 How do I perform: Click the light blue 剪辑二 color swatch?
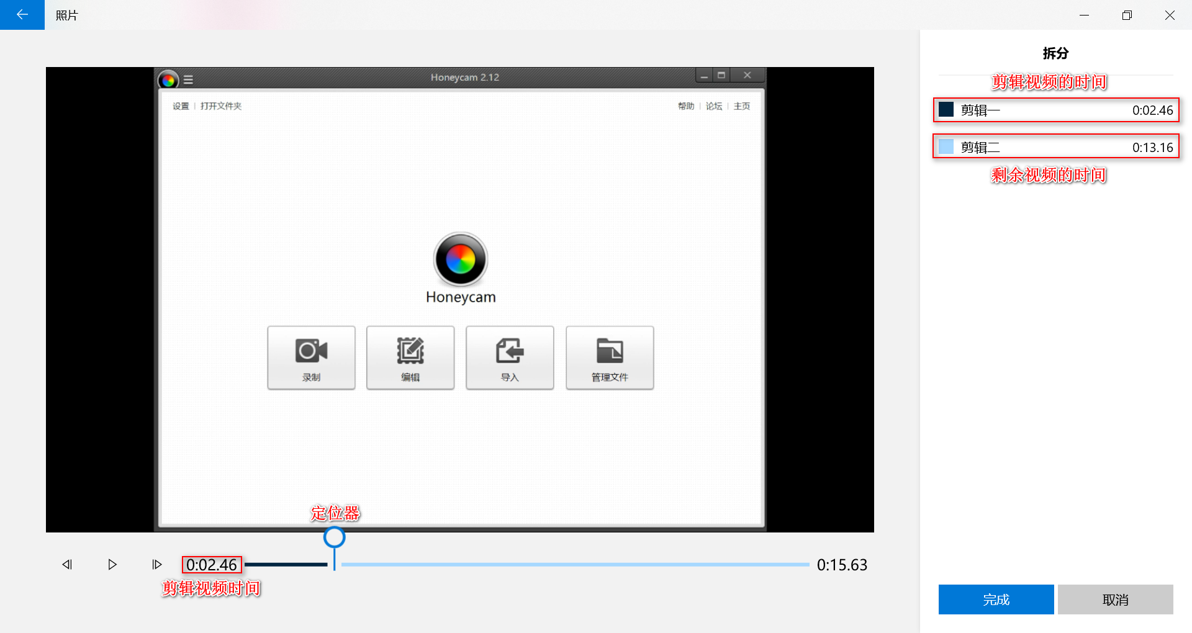[946, 146]
